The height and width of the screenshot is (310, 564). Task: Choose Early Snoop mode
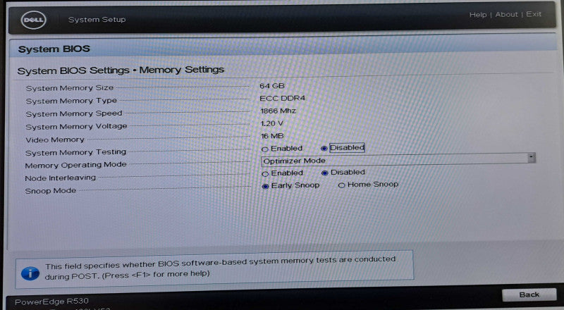(266, 186)
